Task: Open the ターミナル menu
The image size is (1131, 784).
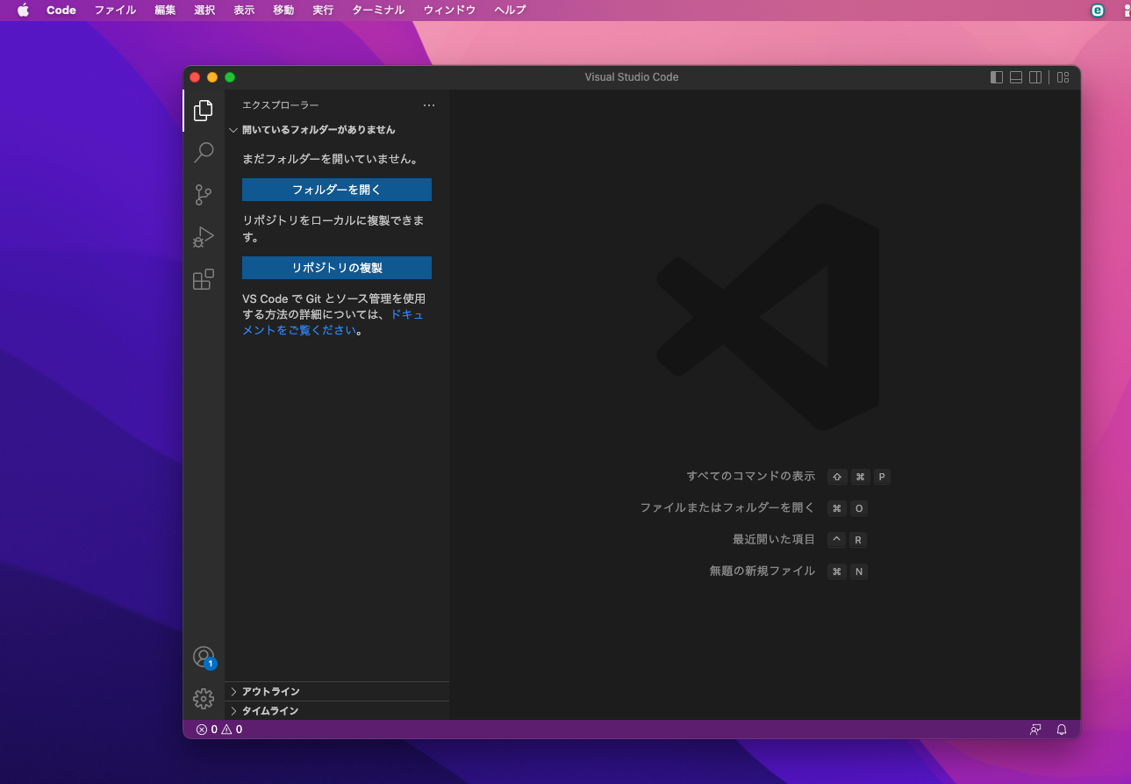Action: click(377, 10)
